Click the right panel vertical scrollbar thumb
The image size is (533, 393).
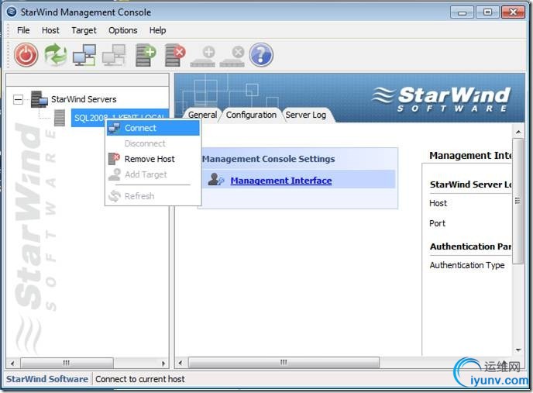(x=518, y=201)
